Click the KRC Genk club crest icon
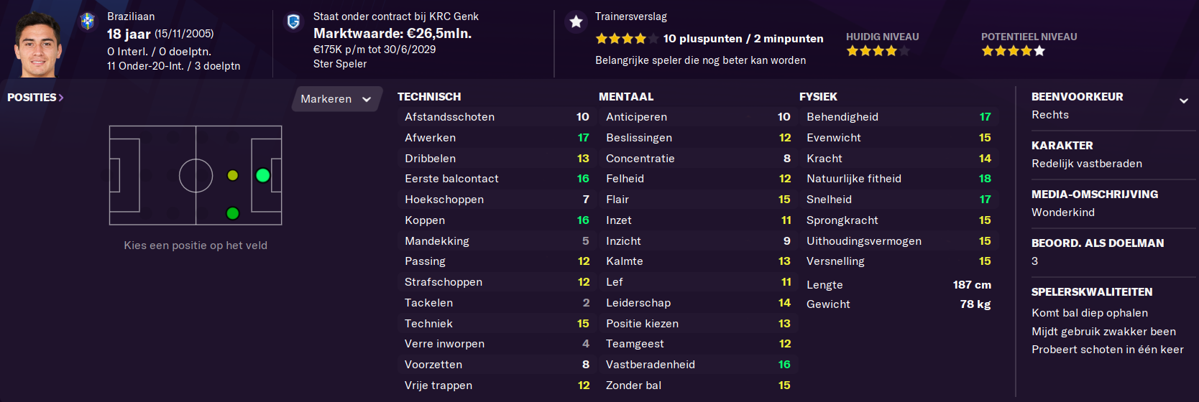Image resolution: width=1199 pixels, height=402 pixels. [x=293, y=22]
